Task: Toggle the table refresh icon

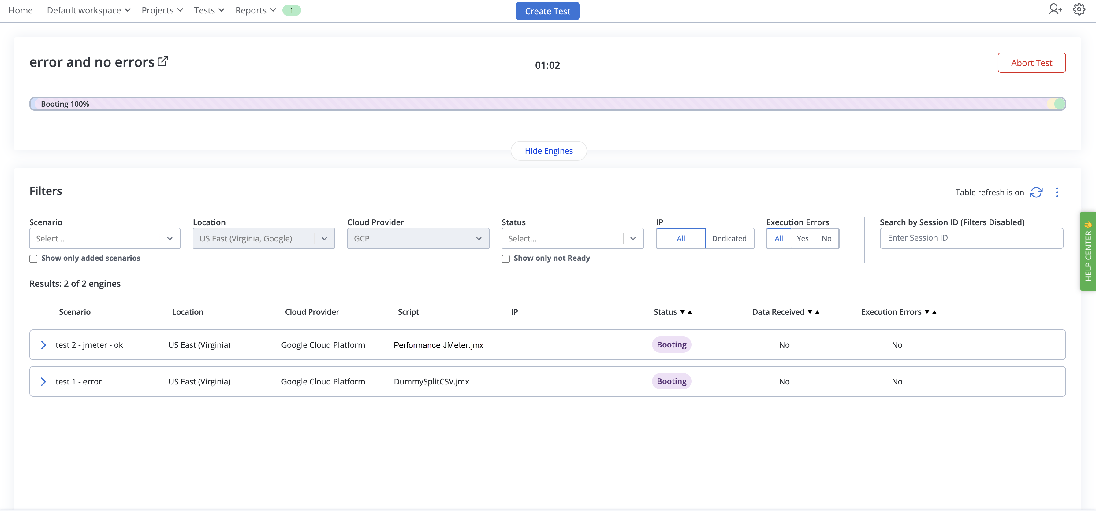Action: [1036, 192]
